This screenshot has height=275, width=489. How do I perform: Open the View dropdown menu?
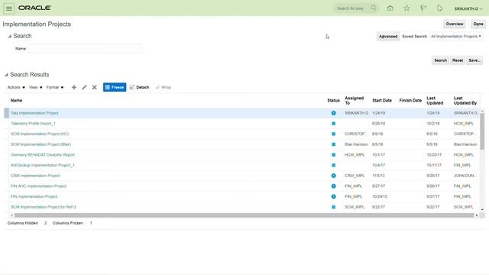point(36,87)
